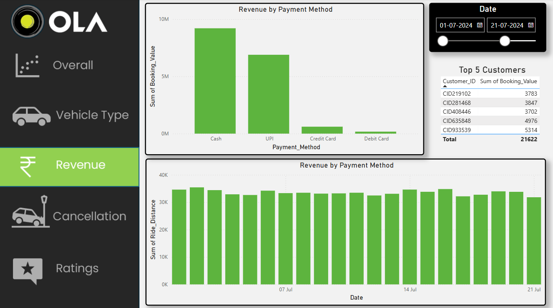Screen dimensions: 553x308
Task: Select customer row CID408446
Action: click(490, 112)
